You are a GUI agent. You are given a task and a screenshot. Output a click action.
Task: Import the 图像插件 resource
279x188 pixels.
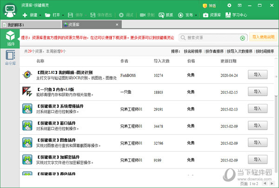(258, 143)
